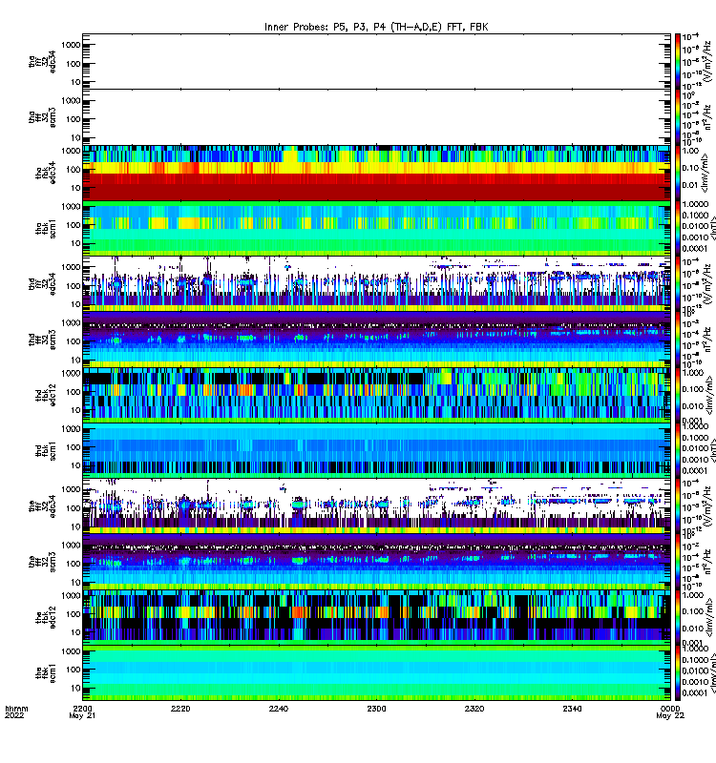This screenshot has width=716, height=763.
Task: Select the "2320" time axis label
Action: 474,709
